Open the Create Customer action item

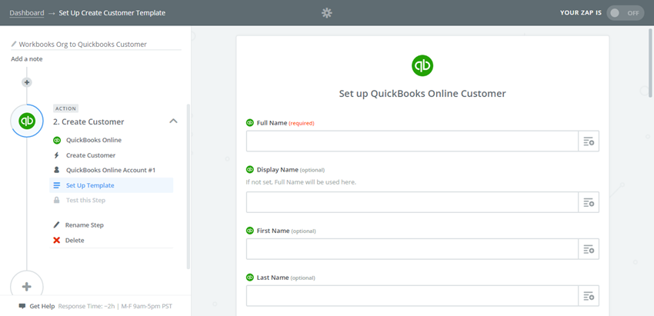pos(91,155)
